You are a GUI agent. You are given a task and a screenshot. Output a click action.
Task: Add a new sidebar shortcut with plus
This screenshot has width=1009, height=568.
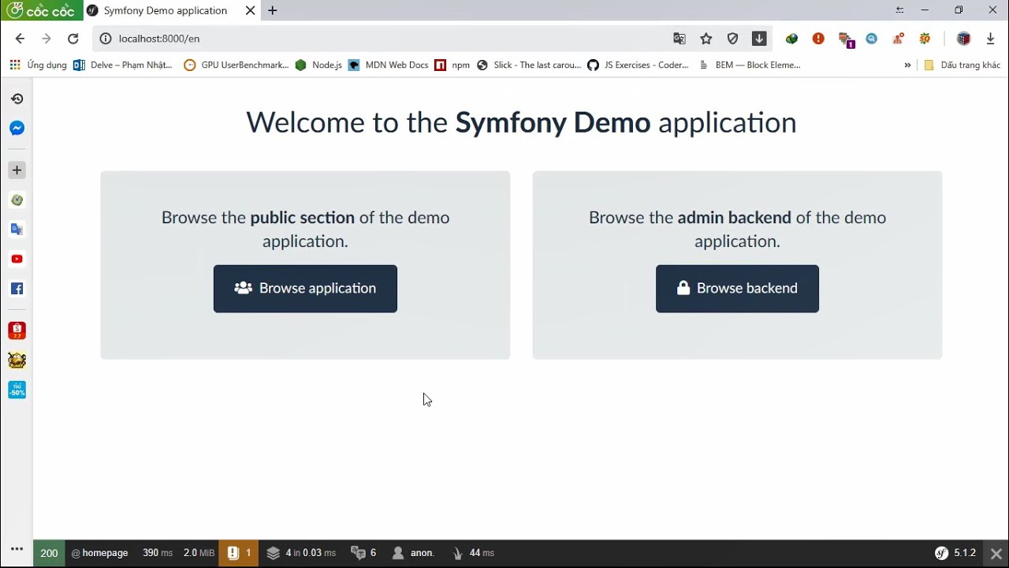[17, 170]
